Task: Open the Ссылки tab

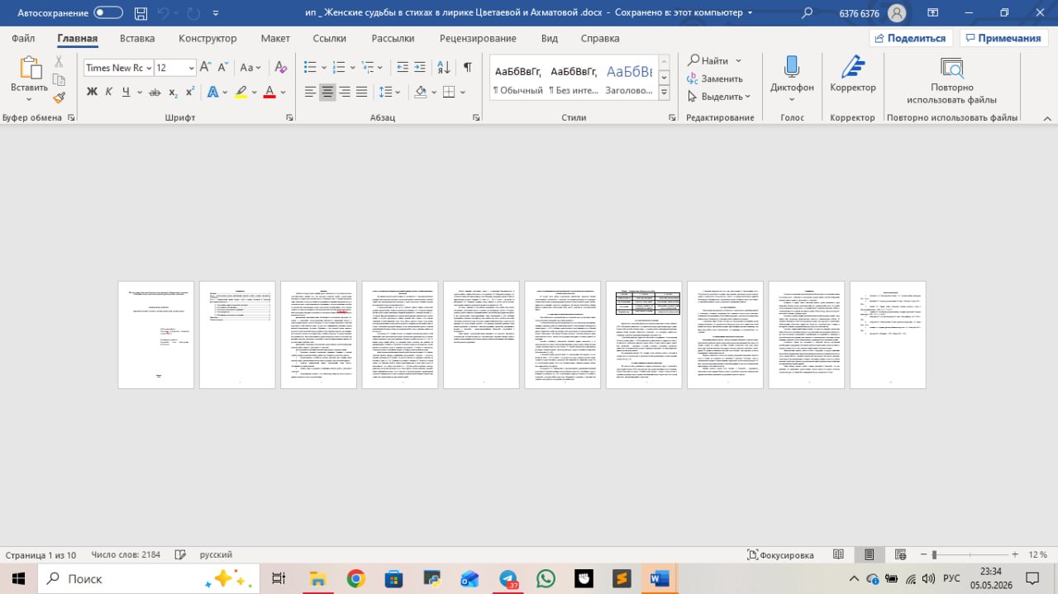Action: coord(330,38)
